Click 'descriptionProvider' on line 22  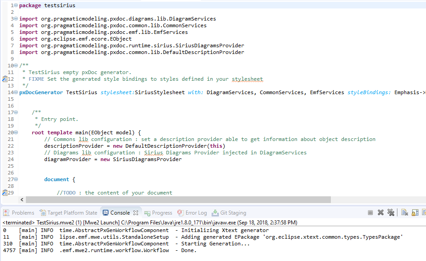click(x=74, y=146)
